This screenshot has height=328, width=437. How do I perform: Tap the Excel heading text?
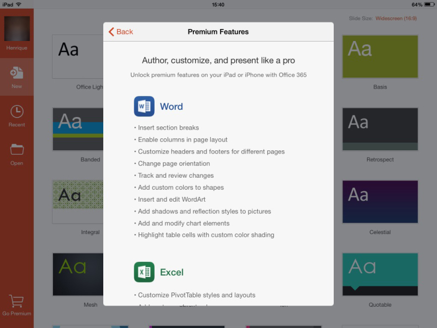[x=172, y=272]
